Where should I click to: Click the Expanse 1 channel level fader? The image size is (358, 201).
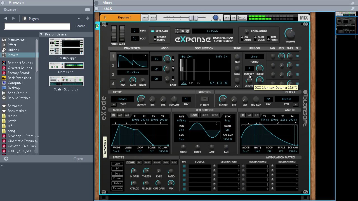pos(193,18)
